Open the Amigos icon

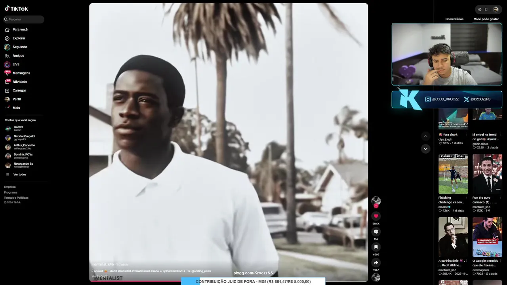pos(7,56)
